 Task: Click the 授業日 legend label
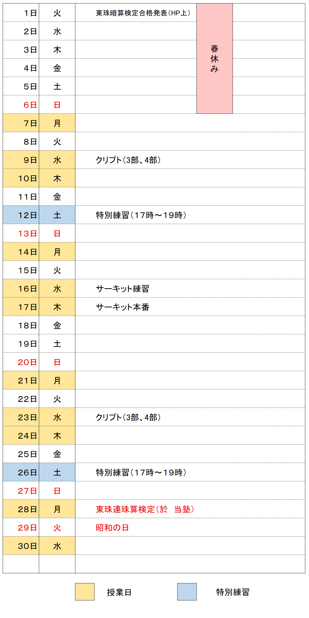[119, 592]
